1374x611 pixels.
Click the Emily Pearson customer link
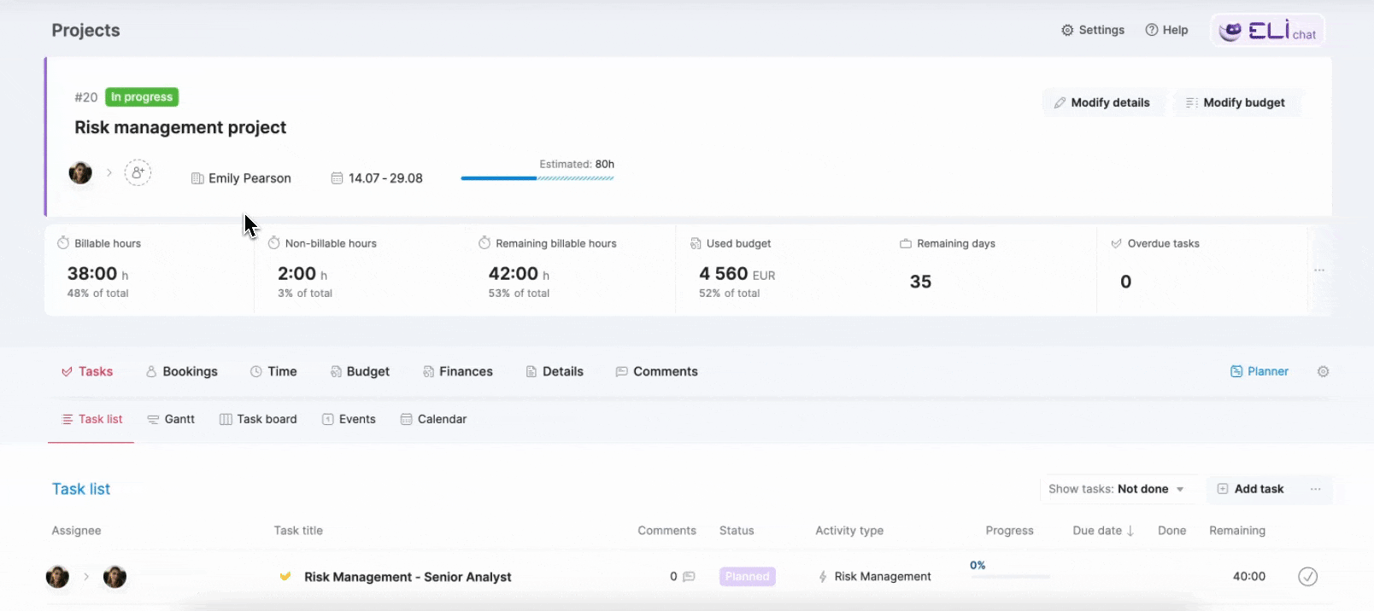click(x=250, y=178)
